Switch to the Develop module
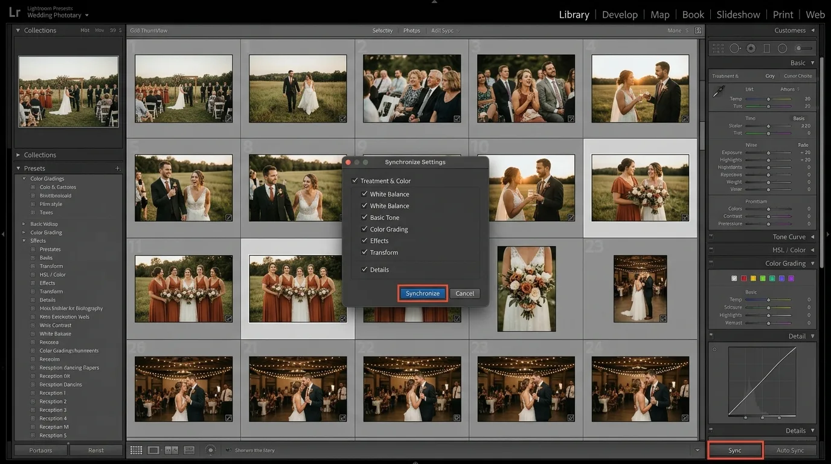 click(620, 14)
